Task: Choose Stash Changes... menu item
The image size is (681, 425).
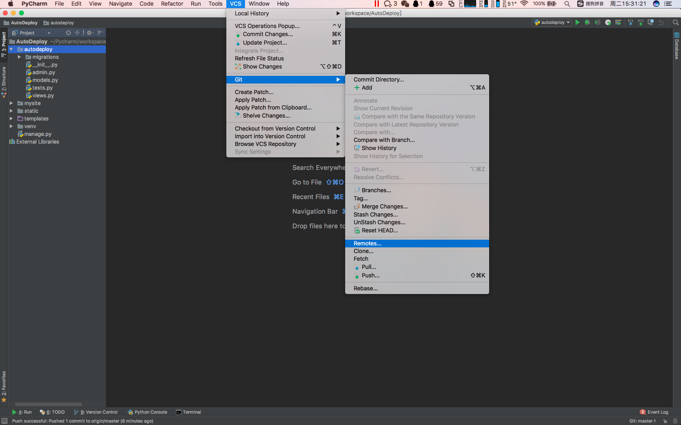Action: coord(417,215)
